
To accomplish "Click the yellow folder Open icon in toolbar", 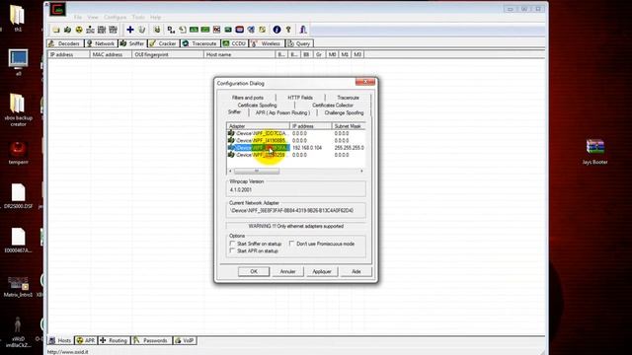I will [x=56, y=30].
